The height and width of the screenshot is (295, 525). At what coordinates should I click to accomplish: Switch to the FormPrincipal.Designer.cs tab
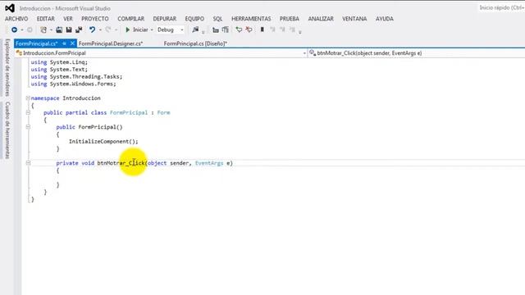pos(111,43)
